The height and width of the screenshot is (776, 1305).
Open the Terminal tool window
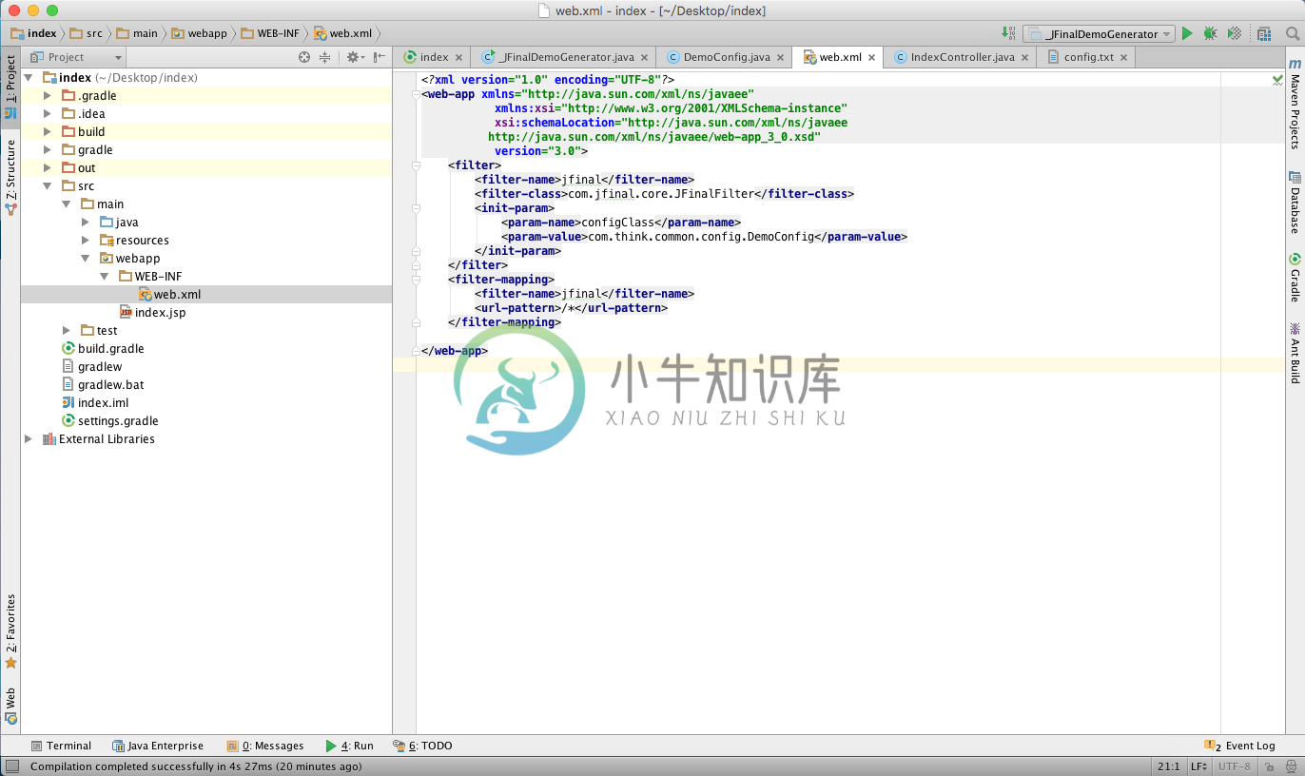(61, 746)
